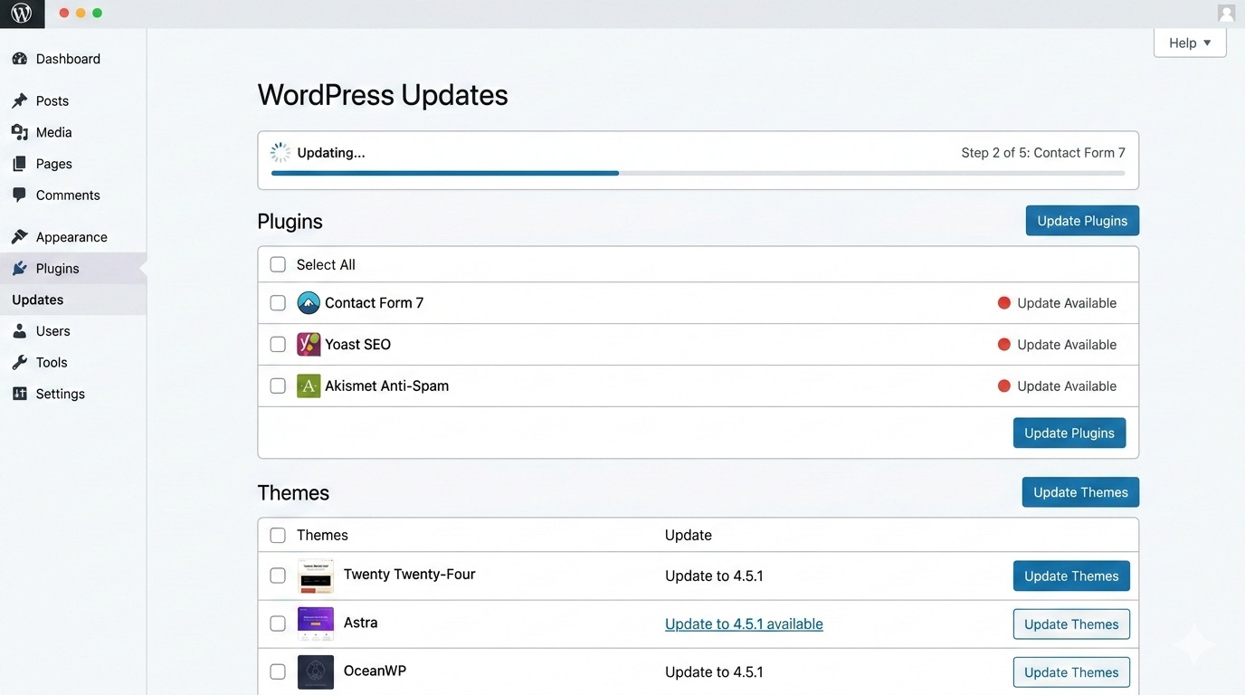Open the Settings sidebar menu
This screenshot has height=695, width=1245.
60,394
